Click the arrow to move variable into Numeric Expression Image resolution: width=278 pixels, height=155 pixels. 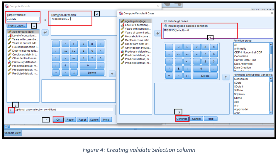(x=45, y=33)
